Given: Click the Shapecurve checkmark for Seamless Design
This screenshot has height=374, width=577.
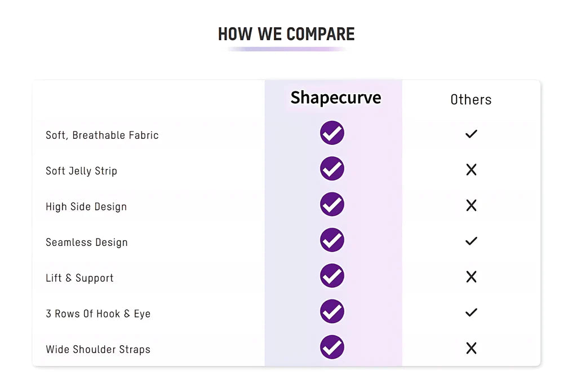Looking at the screenshot, I should (x=332, y=240).
